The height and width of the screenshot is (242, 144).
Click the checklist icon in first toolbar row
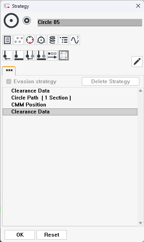(7, 40)
